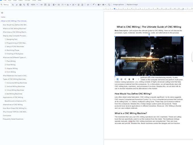Click the Menus search box

point(5,5)
